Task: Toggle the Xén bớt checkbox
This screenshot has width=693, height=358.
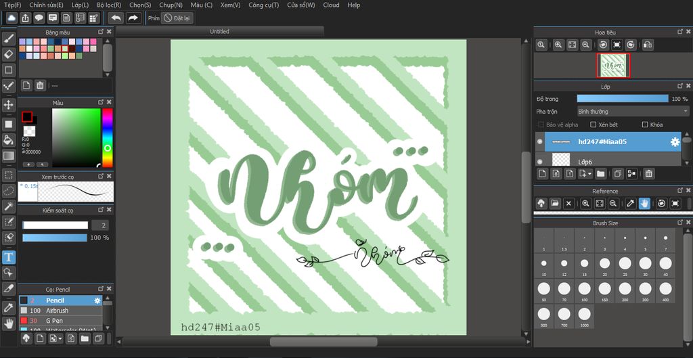Action: [x=594, y=125]
